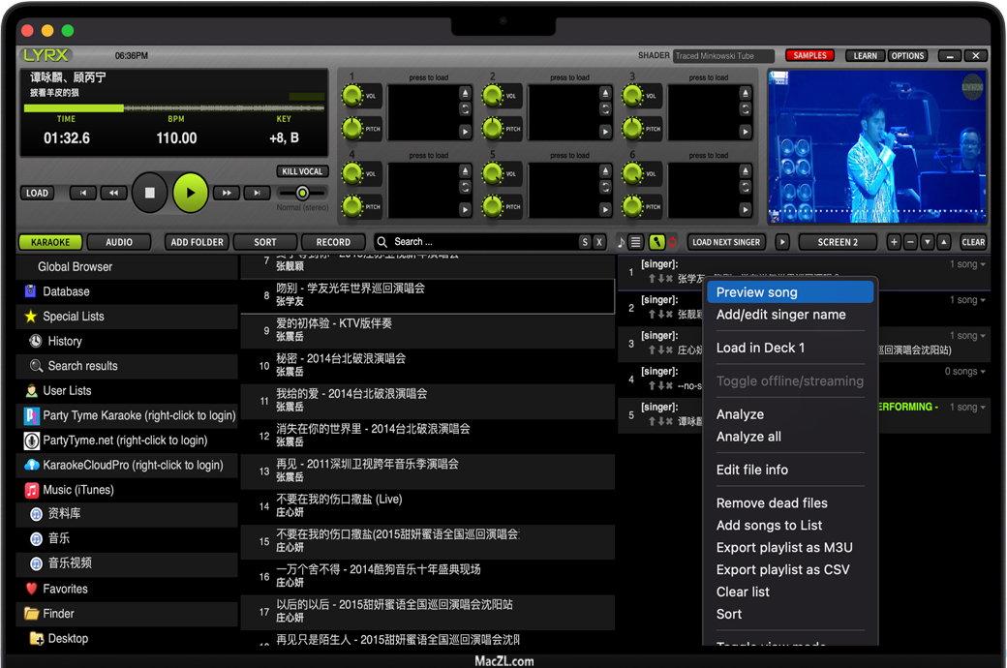Image resolution: width=1007 pixels, height=668 pixels.
Task: Stop playback with the square stop button
Action: [x=149, y=193]
